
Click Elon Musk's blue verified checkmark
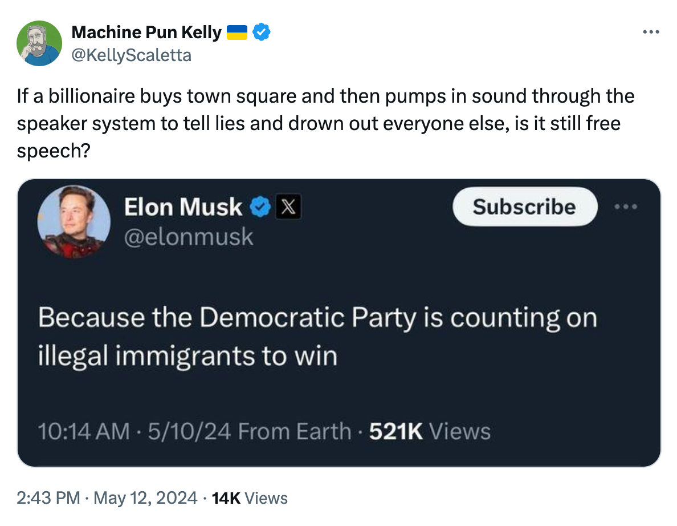(261, 208)
